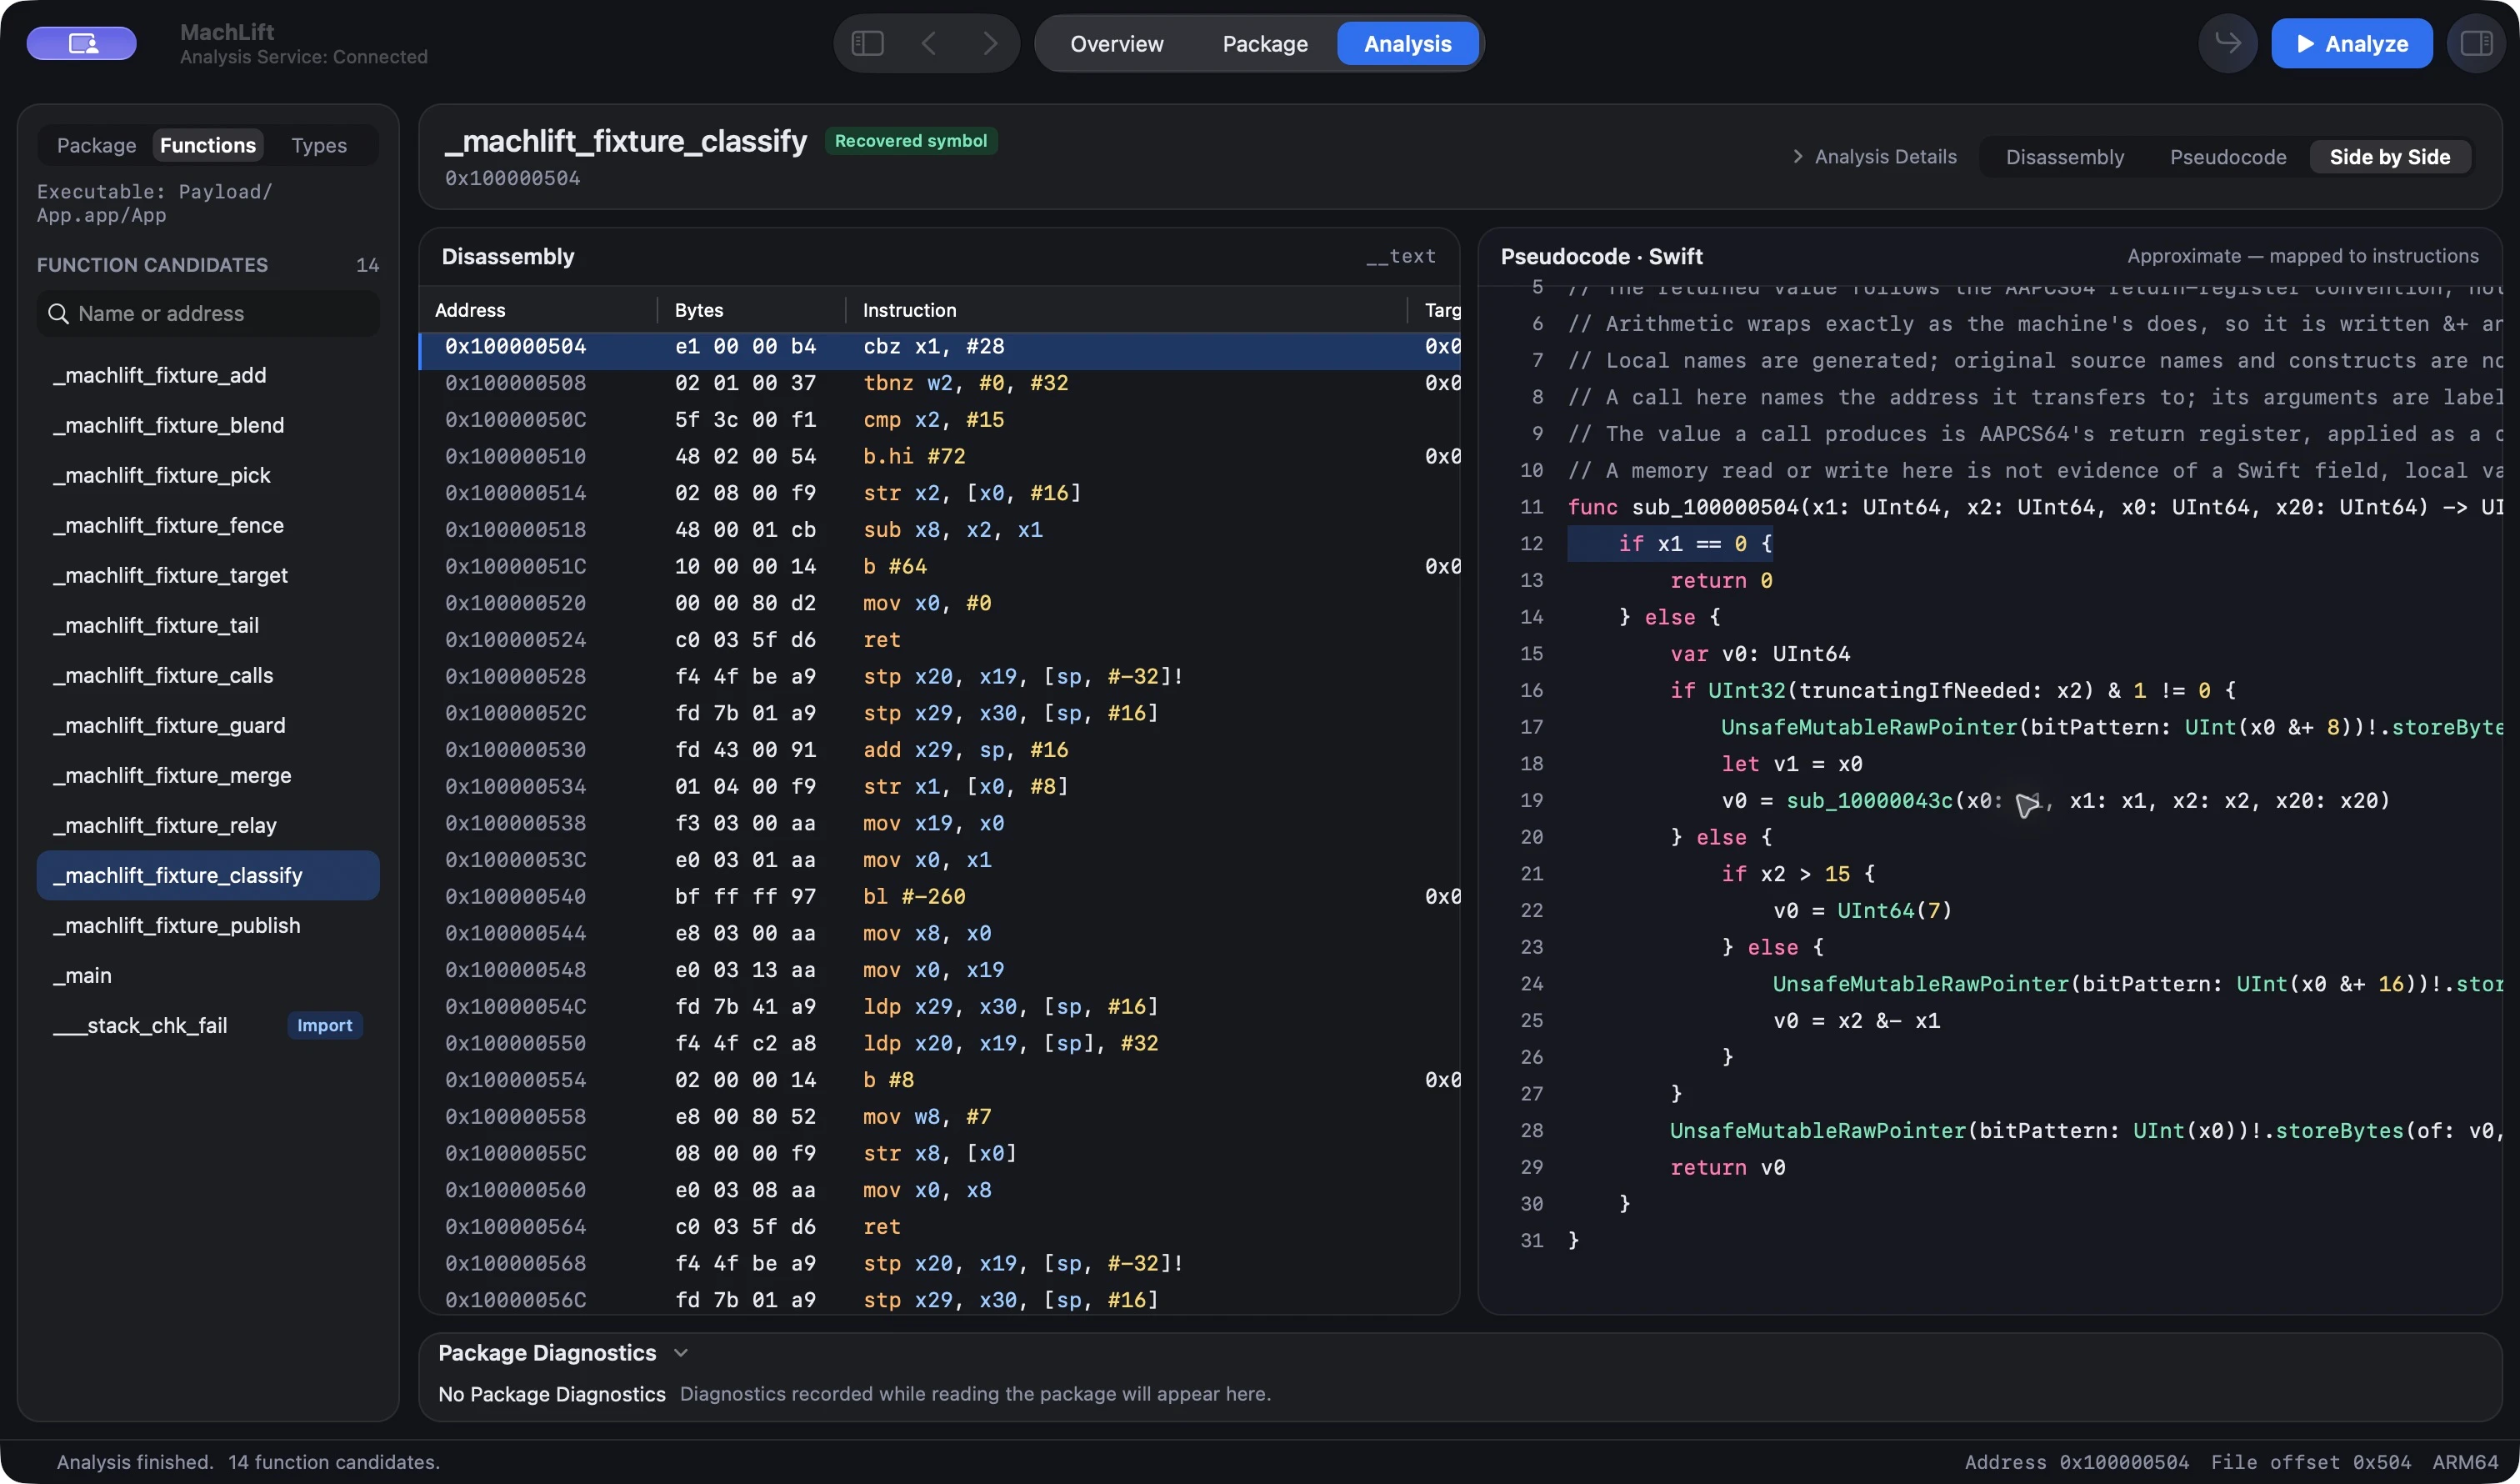Open the Types sidebar tab
Image resolution: width=2520 pixels, height=1484 pixels.
click(319, 145)
